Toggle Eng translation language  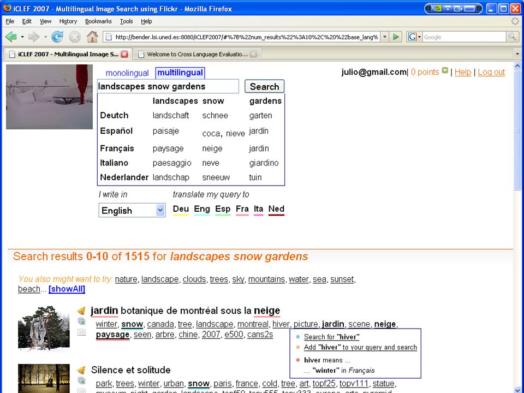click(x=202, y=210)
